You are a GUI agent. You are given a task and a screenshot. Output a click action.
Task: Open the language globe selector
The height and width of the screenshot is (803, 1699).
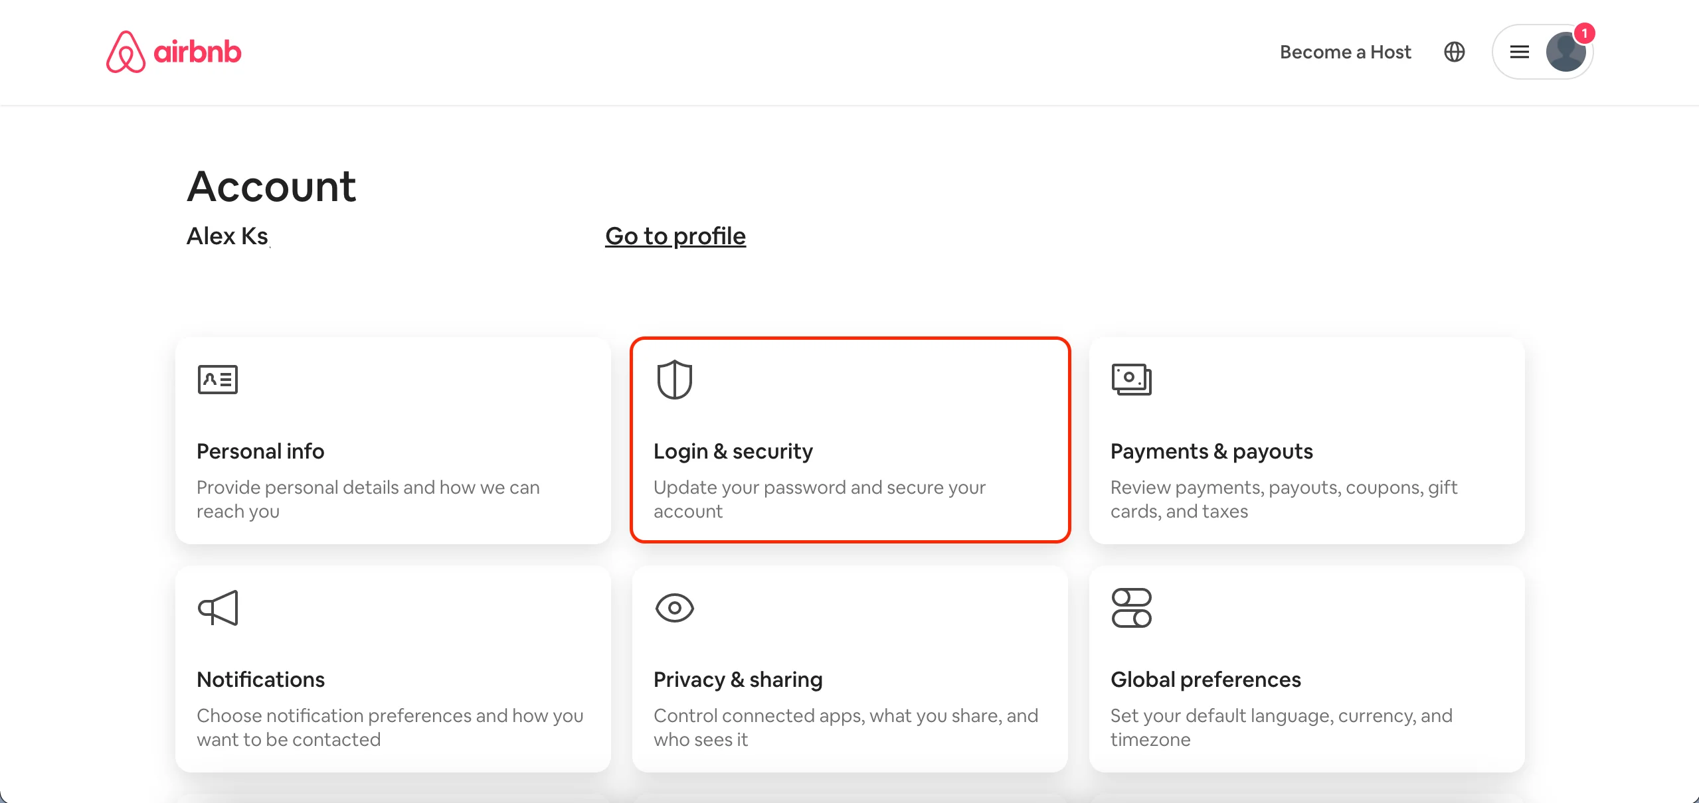pos(1454,52)
